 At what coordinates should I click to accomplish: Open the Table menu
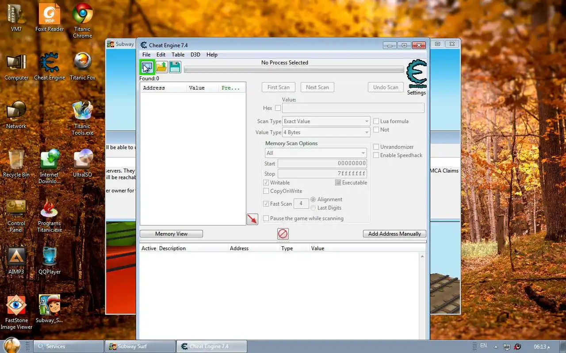pos(178,55)
